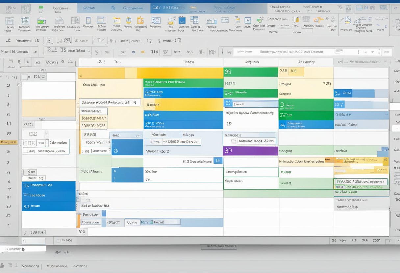Viewport: 400px width, 273px height.
Task: Click the Abonkceror label in the bottom bar
Action: (57, 266)
